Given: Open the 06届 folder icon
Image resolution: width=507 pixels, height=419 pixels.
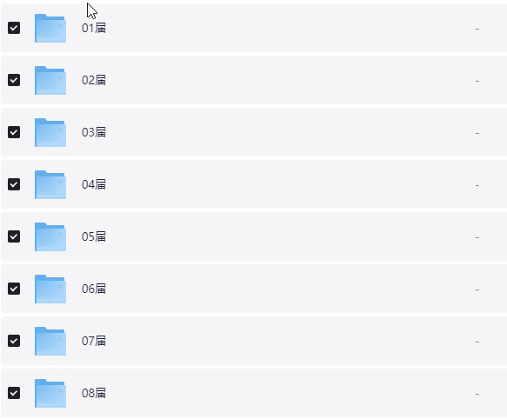Looking at the screenshot, I should coord(50,289).
